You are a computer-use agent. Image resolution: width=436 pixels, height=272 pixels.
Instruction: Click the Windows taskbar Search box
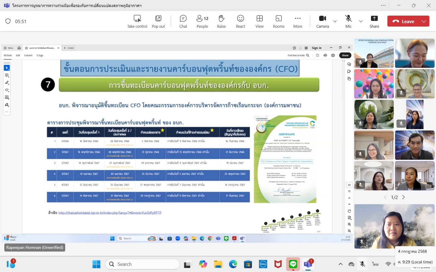point(142,264)
